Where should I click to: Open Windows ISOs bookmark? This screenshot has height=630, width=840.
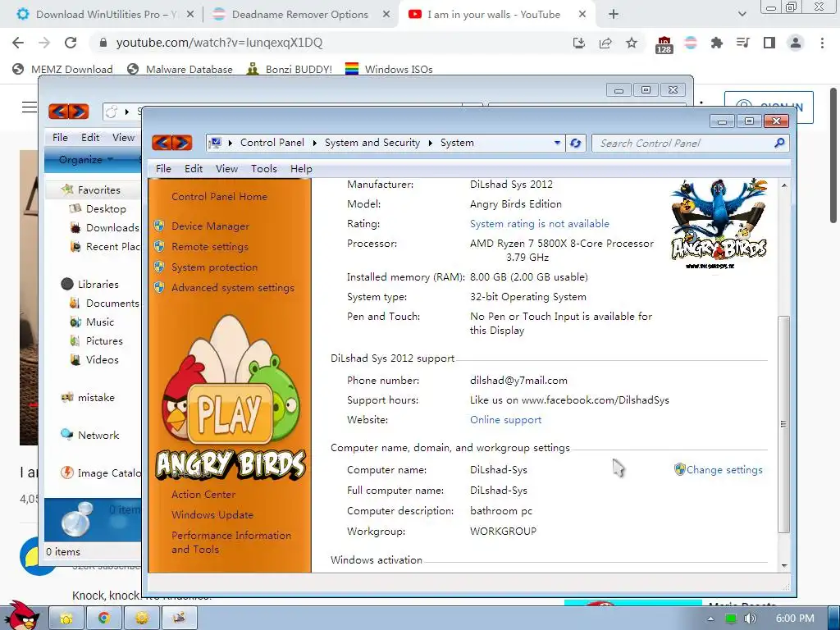coord(389,69)
